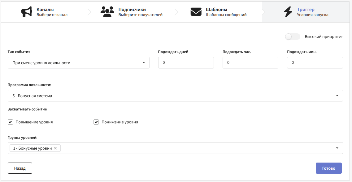Remove the '1 - Бонусные уровни' tag
352x182 pixels.
click(55, 148)
